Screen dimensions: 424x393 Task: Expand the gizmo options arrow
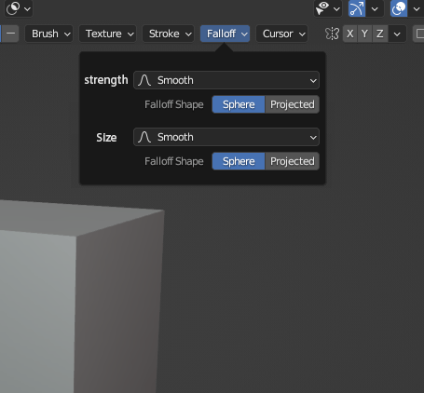click(x=375, y=8)
